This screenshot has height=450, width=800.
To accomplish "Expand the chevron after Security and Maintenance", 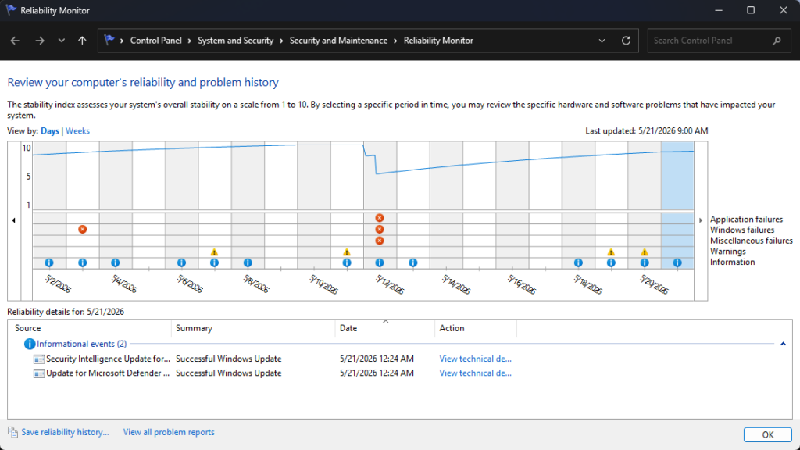I will pyautogui.click(x=395, y=41).
